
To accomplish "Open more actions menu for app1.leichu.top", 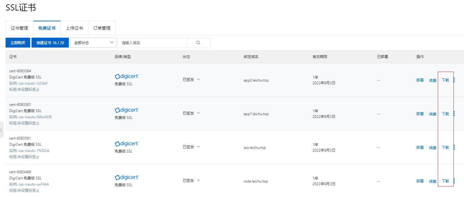I will [454, 114].
